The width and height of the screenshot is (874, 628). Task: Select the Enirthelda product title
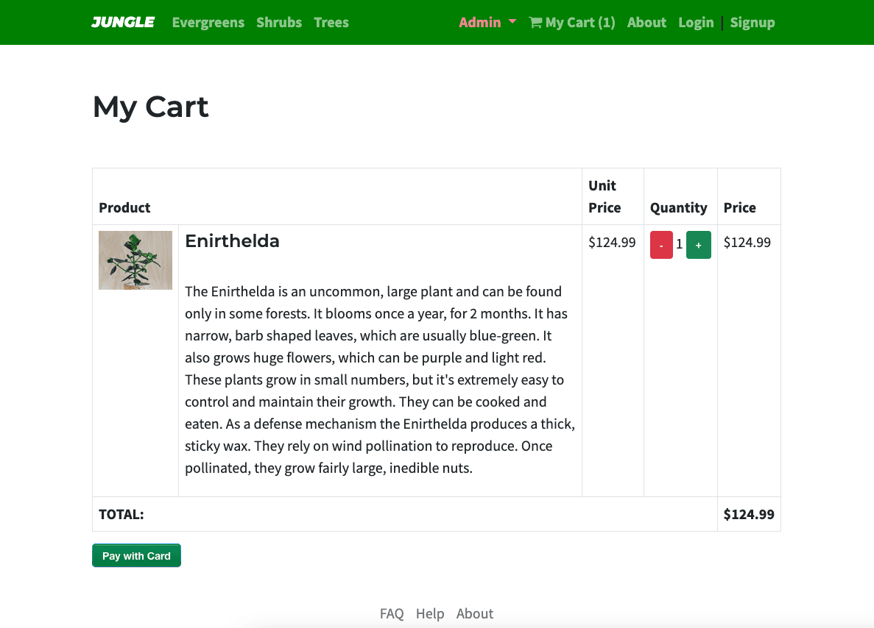pos(232,241)
